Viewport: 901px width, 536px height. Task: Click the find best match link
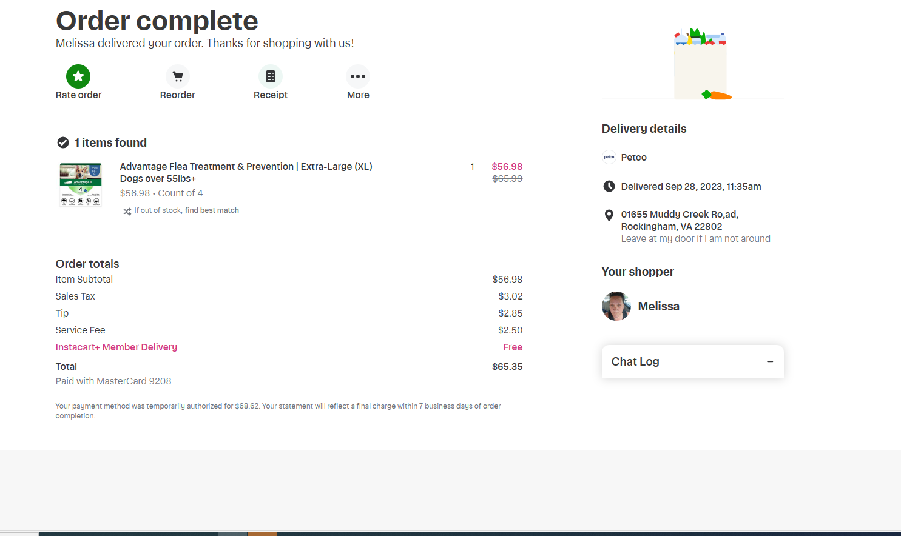pyautogui.click(x=212, y=210)
